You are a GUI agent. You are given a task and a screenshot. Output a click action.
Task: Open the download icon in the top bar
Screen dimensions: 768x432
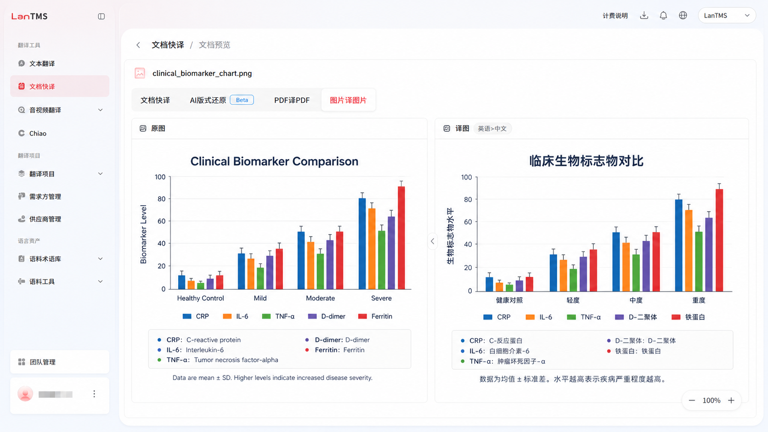point(644,16)
